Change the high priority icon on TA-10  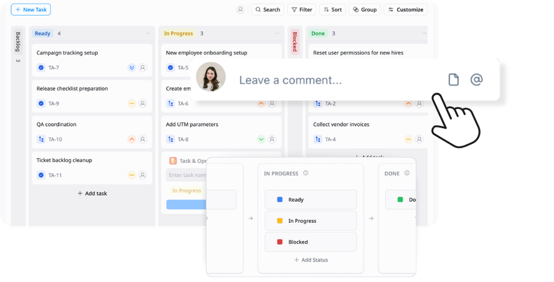click(x=131, y=139)
